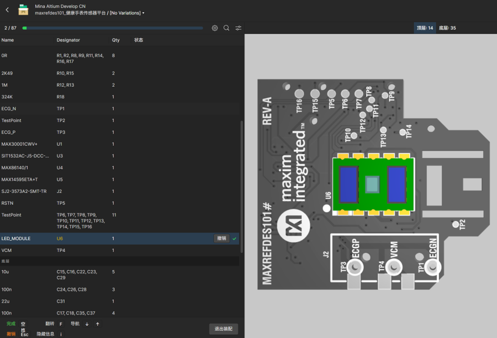The height and width of the screenshot is (338, 497).
Task: Select the 100n C24, C26, C28 row
Action: (119, 289)
